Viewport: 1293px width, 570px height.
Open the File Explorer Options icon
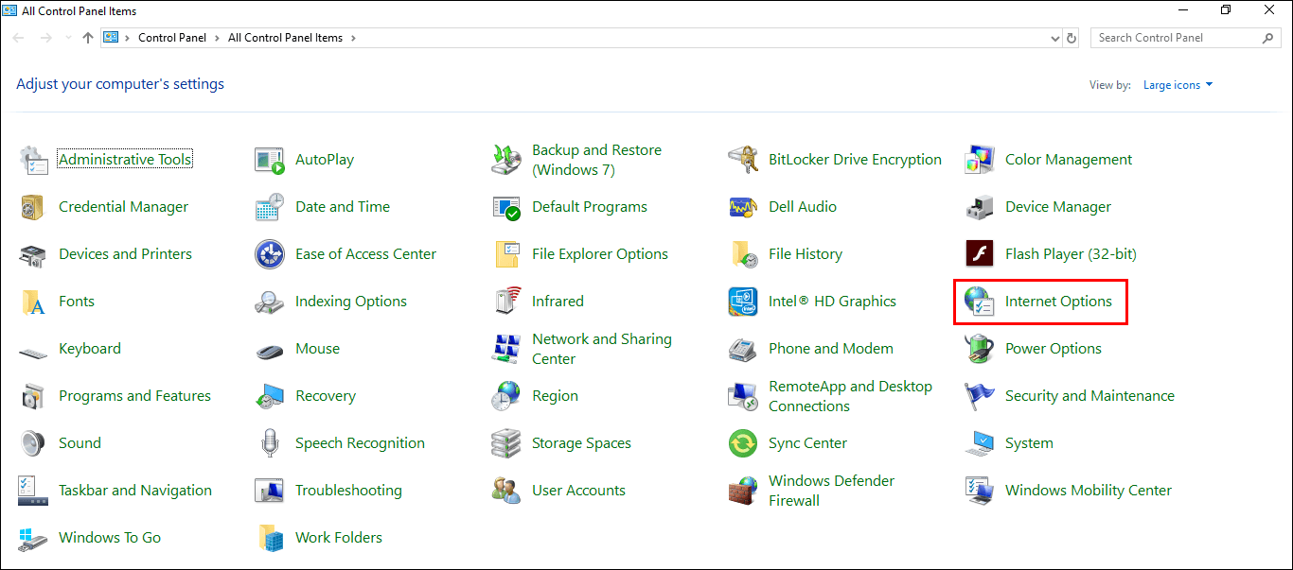coord(506,254)
